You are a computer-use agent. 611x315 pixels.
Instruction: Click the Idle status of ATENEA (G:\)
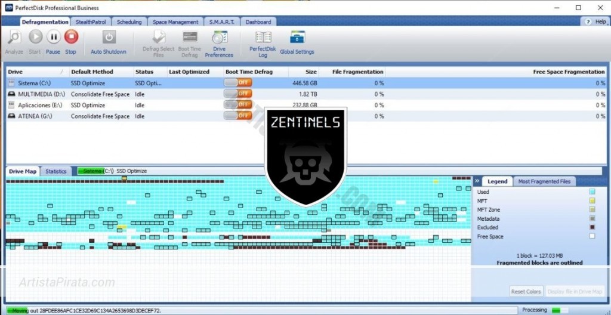coord(140,116)
